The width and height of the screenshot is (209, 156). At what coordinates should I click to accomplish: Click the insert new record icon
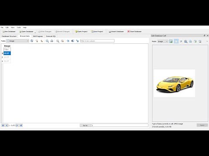tap(57, 41)
